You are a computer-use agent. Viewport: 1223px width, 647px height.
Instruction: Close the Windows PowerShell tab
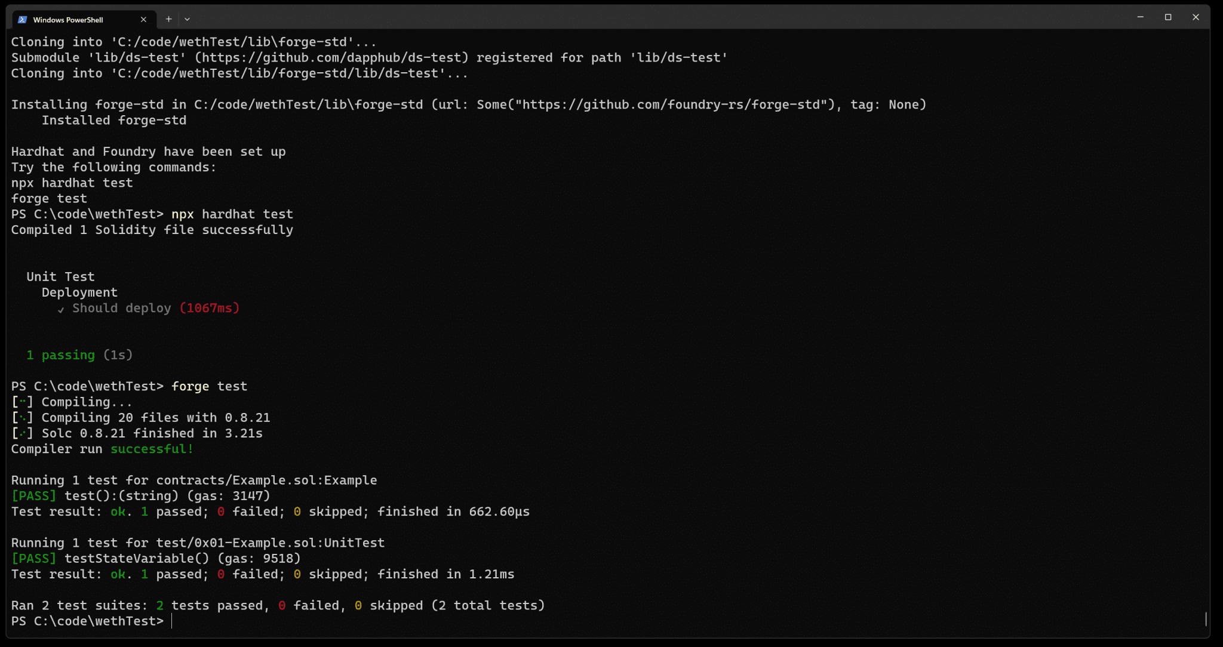coord(143,19)
